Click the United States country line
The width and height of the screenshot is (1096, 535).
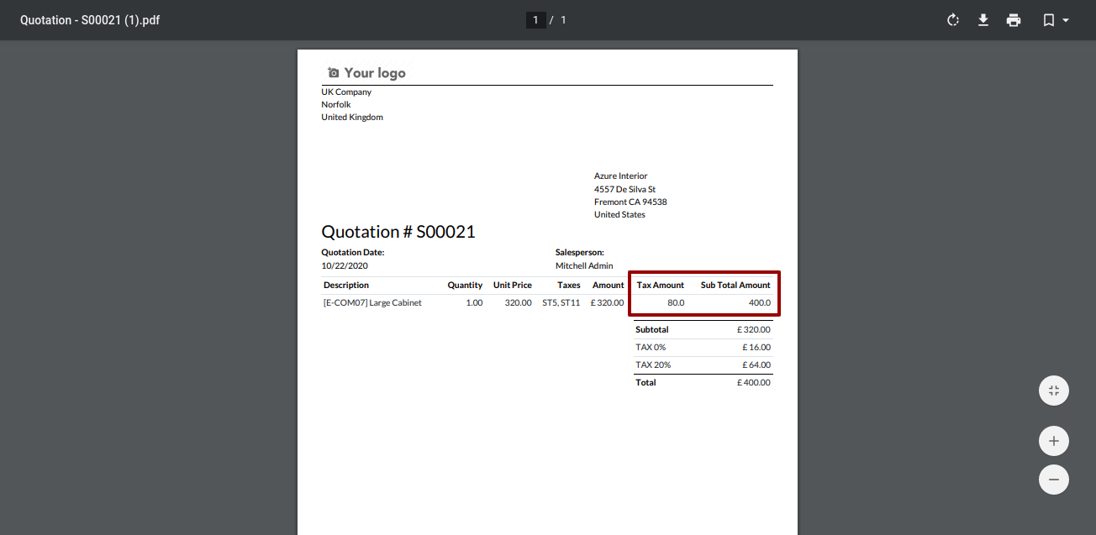pyautogui.click(x=619, y=215)
